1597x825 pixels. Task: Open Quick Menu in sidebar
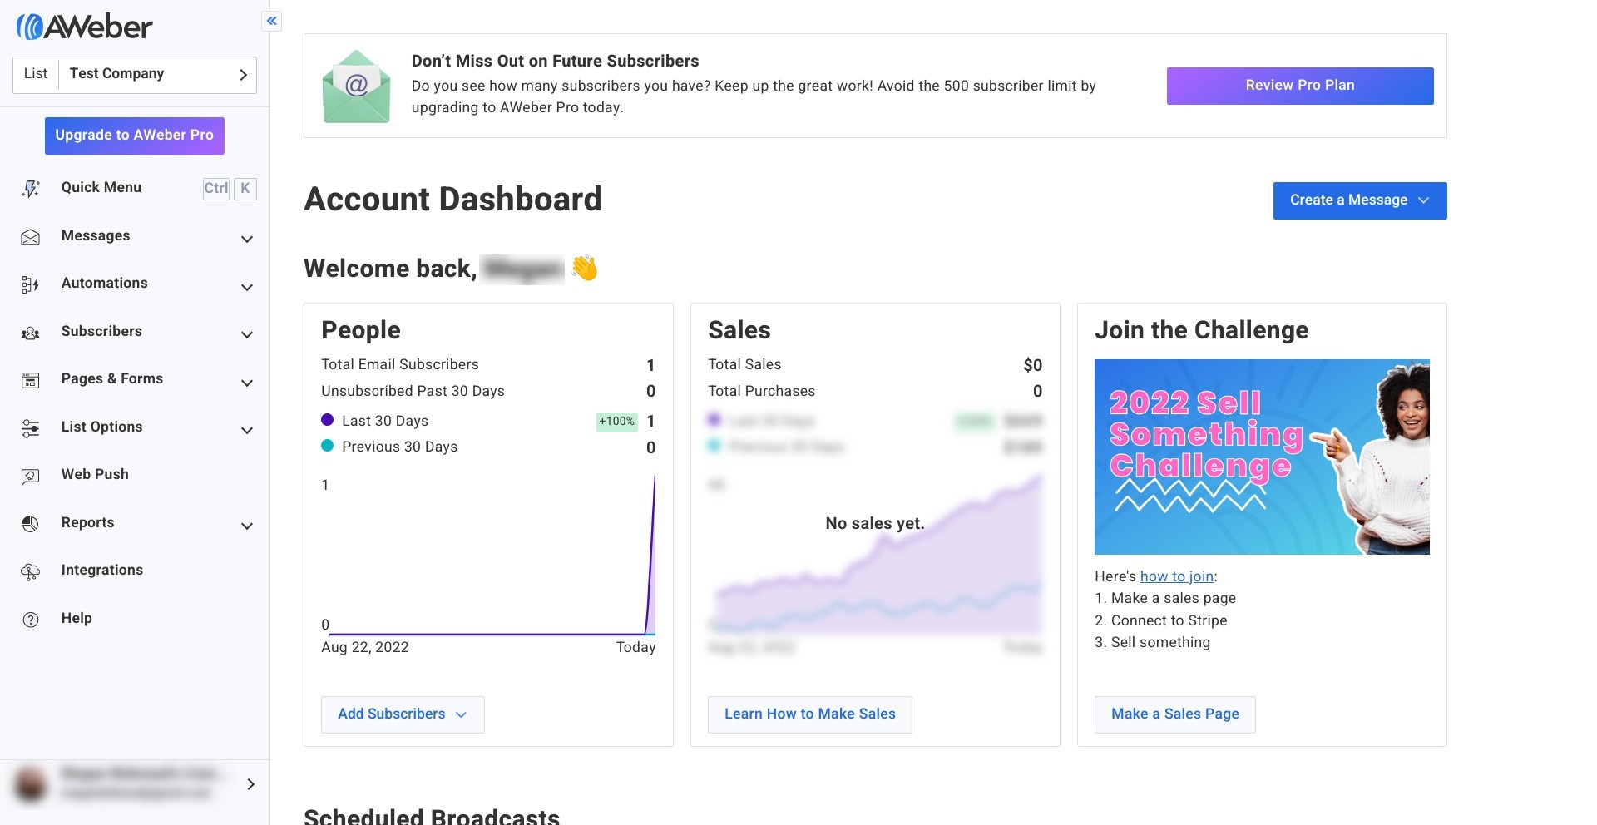pyautogui.click(x=101, y=188)
